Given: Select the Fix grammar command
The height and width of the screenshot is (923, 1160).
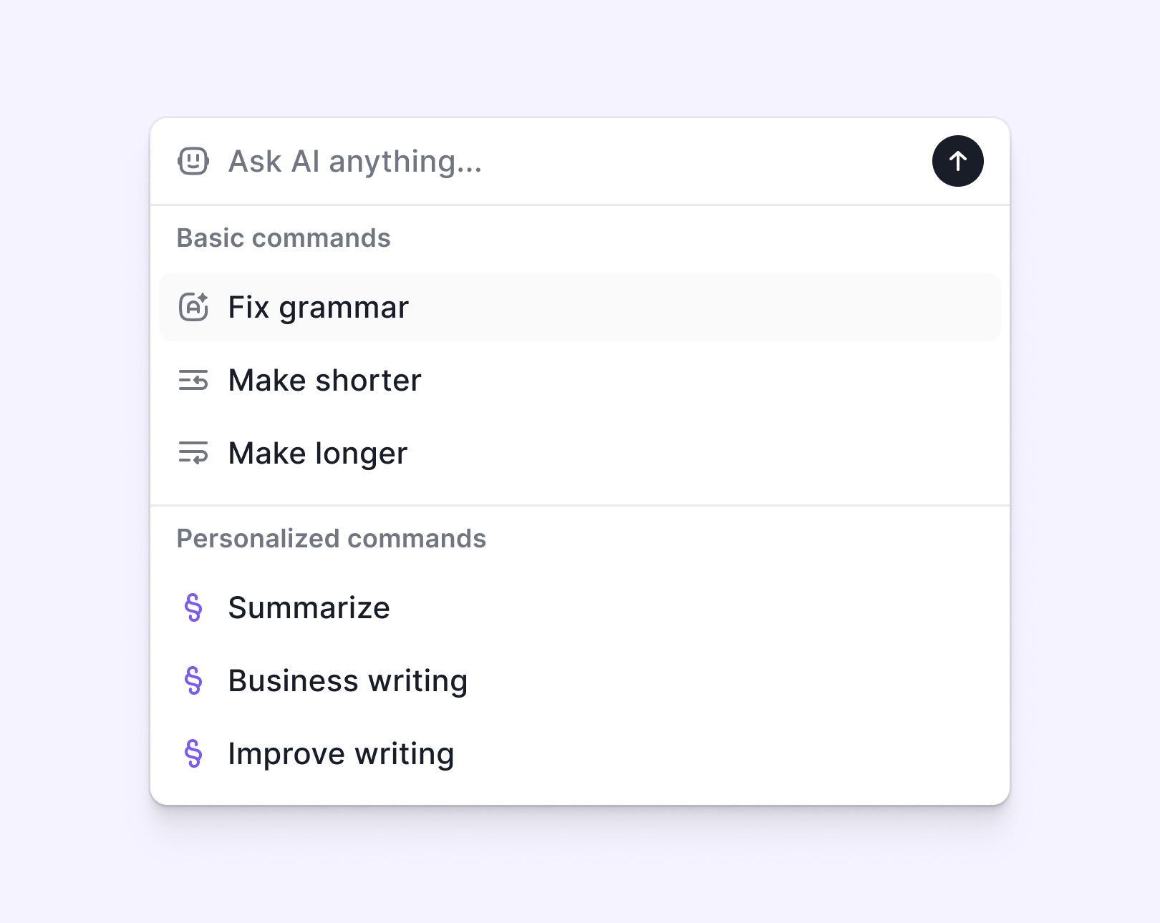Looking at the screenshot, I should coord(317,307).
